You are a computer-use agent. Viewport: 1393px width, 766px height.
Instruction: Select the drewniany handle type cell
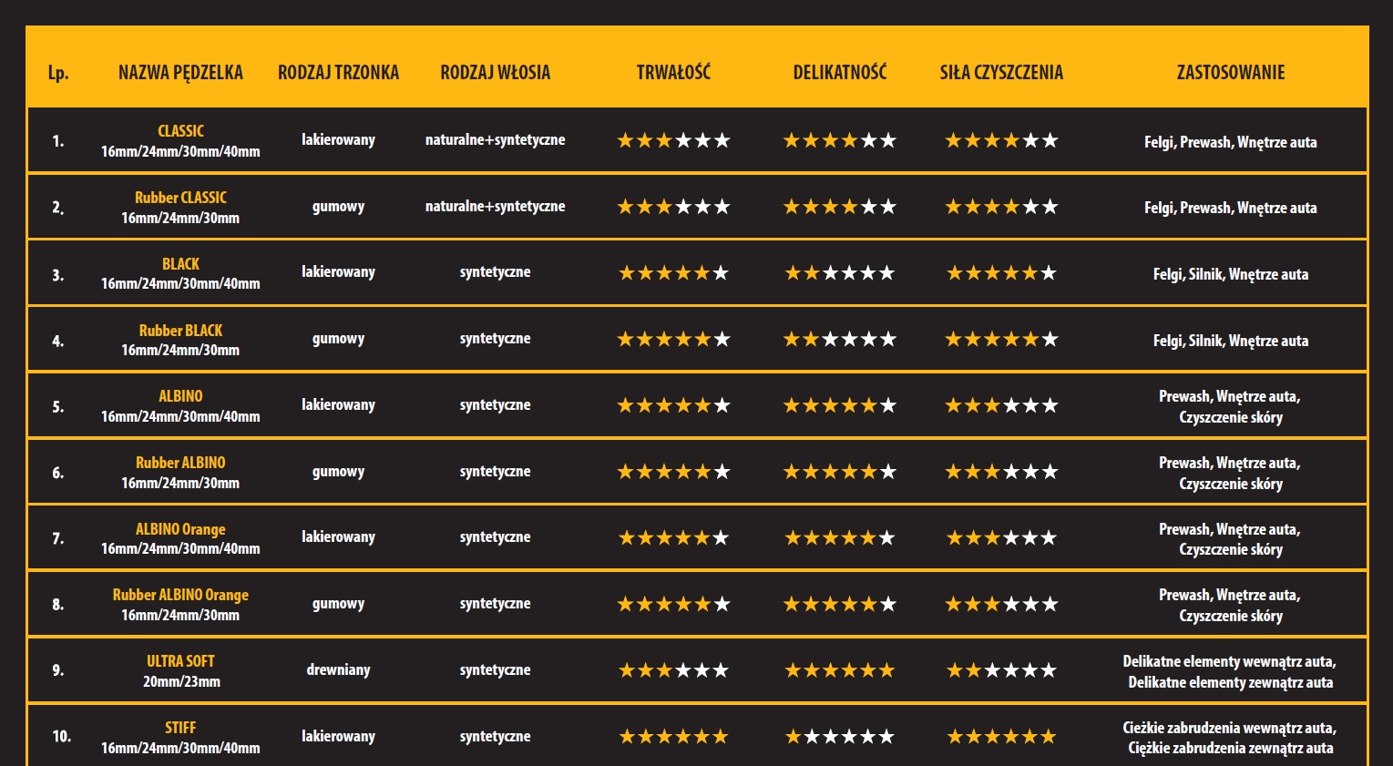[x=338, y=670]
